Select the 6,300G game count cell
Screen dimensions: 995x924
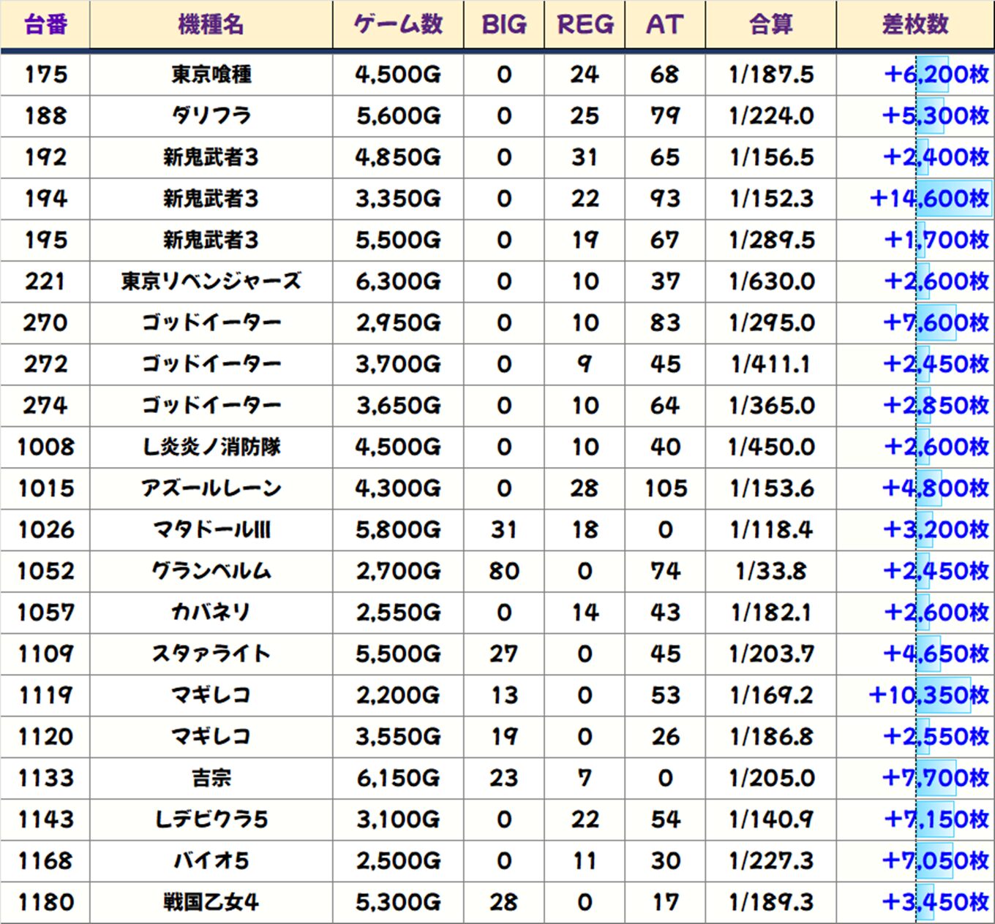(x=398, y=281)
